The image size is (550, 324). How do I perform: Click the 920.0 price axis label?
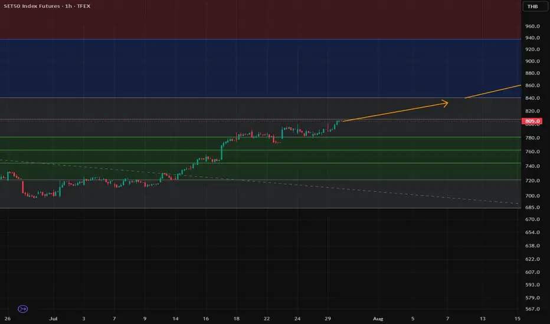[x=532, y=49]
